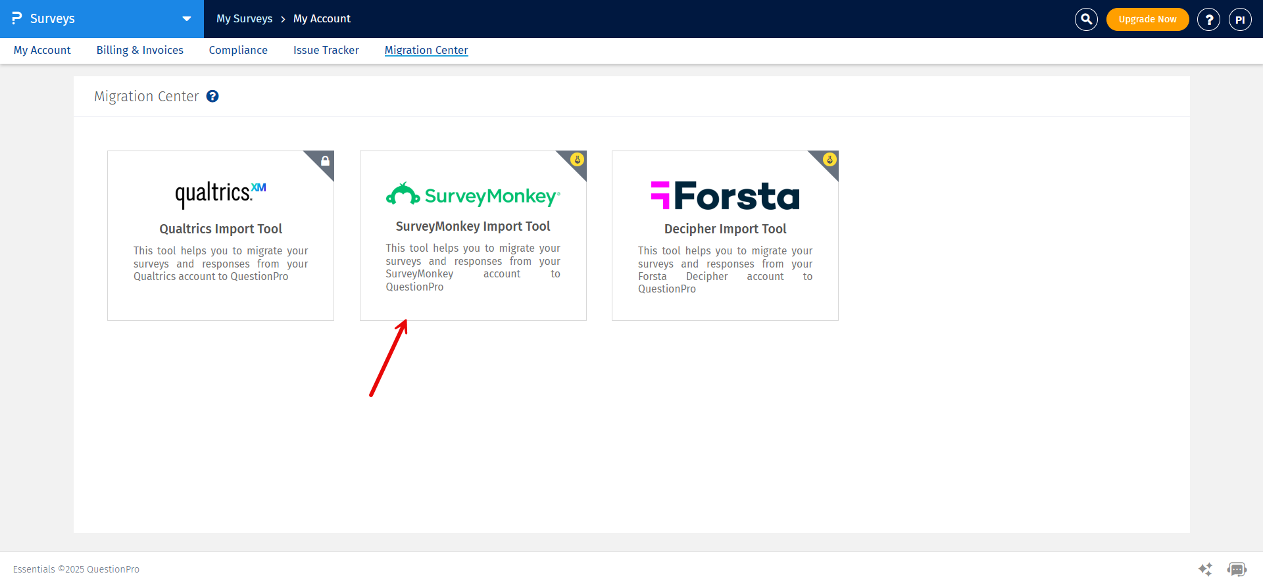Open the Decipher Import Tool title
Image resolution: width=1263 pixels, height=587 pixels.
[x=725, y=229]
